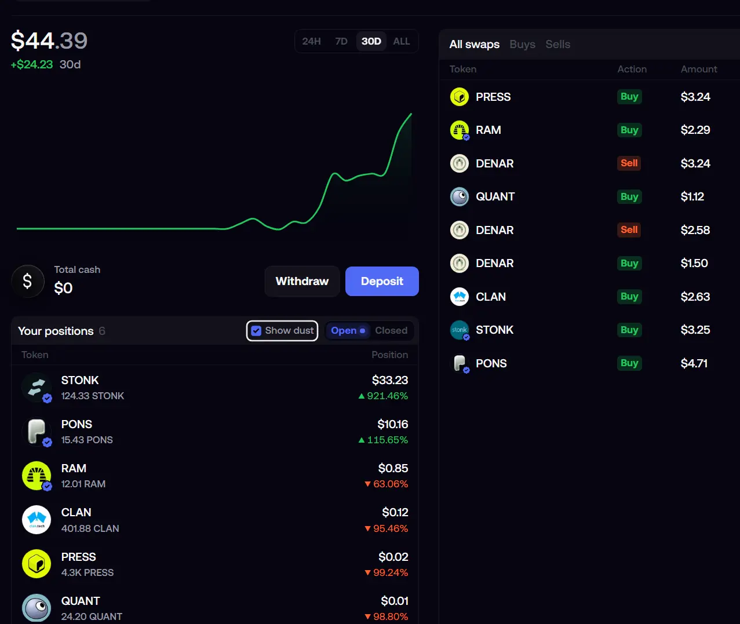Click the 95.46% loss on CLAN

click(x=386, y=528)
